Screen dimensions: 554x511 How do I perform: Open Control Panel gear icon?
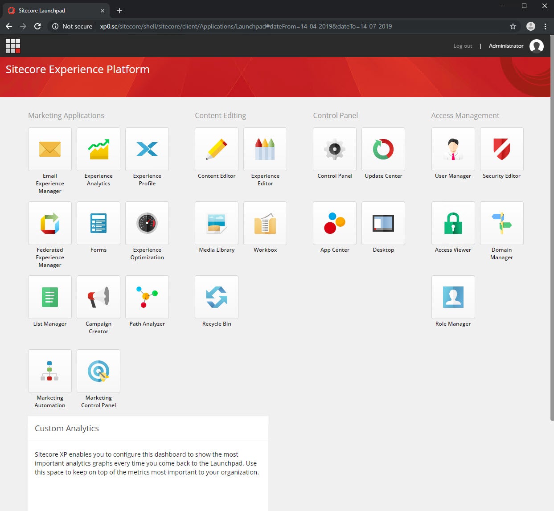tap(335, 149)
